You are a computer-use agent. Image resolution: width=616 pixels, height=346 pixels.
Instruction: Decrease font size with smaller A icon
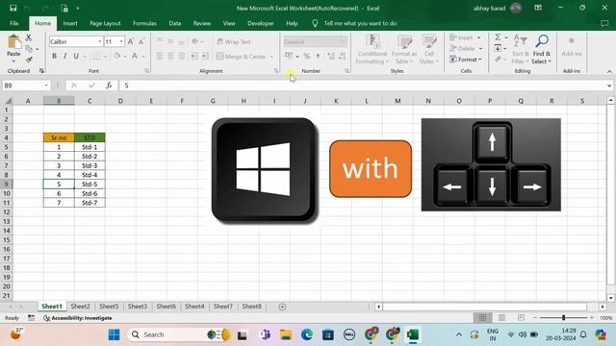click(x=141, y=41)
